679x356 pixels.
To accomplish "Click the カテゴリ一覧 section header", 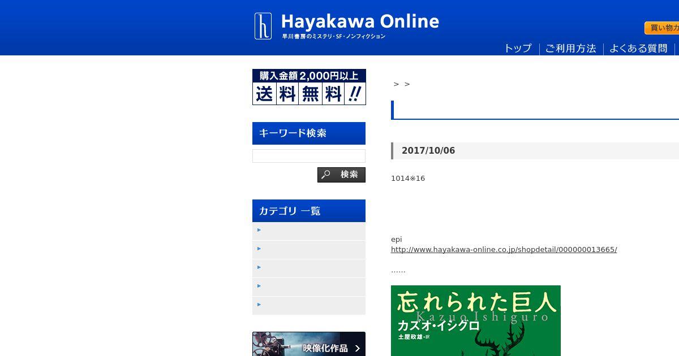I will click(x=309, y=211).
